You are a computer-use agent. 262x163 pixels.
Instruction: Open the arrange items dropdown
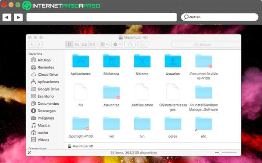(x=104, y=44)
